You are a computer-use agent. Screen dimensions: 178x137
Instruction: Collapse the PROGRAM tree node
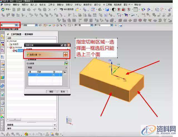[8, 47]
